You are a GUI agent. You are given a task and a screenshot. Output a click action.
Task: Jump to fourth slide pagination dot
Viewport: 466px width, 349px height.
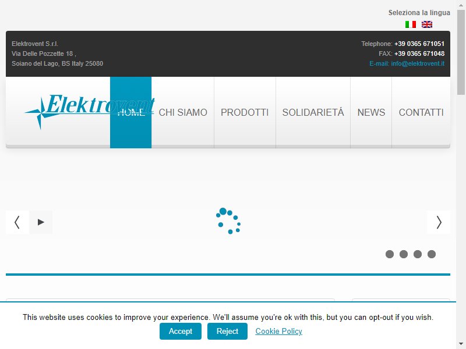tap(431, 254)
